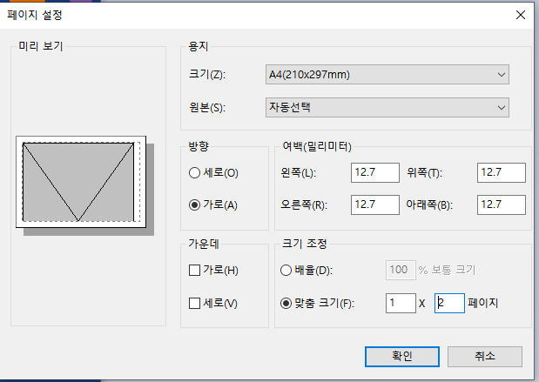Image resolution: width=539 pixels, height=382 pixels.
Task: Click the 페이지 설정 dialog title text
Action: [34, 15]
